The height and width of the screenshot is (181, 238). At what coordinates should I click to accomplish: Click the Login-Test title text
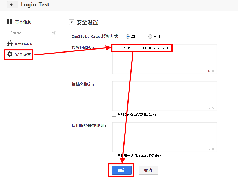coord(35,5)
